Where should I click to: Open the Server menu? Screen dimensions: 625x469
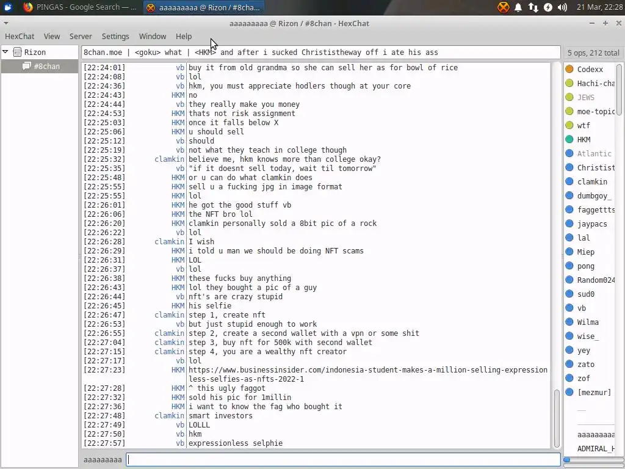[x=81, y=36]
